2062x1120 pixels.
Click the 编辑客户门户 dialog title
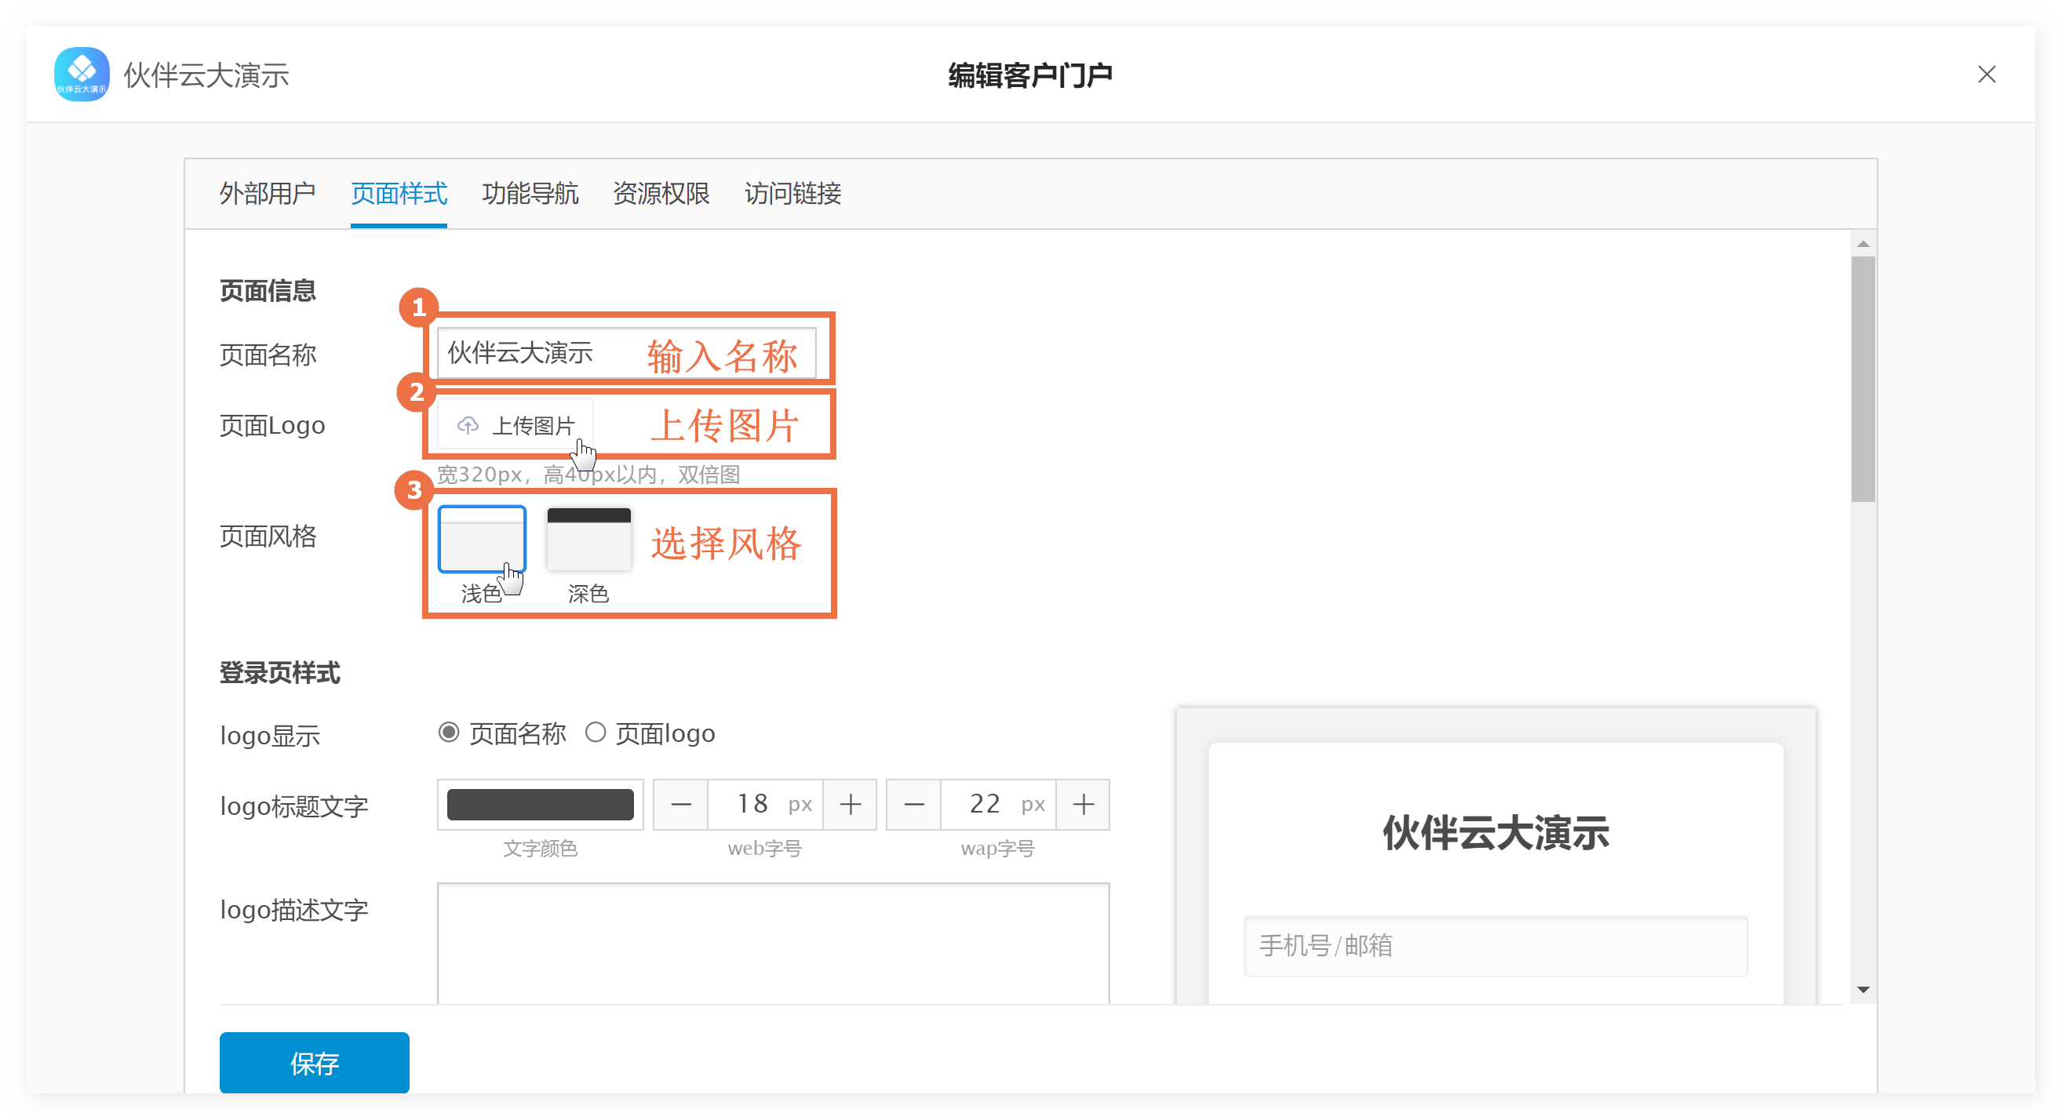tap(1030, 75)
